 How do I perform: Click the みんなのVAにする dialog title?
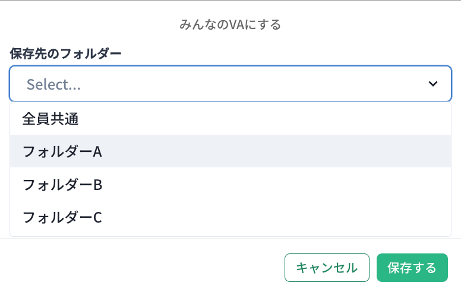[230, 25]
